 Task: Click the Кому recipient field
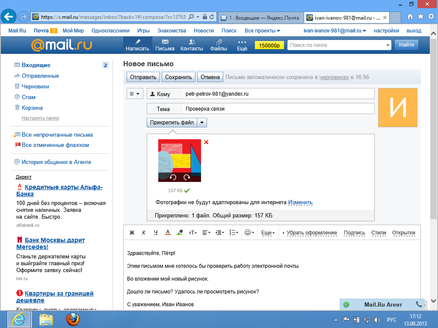click(278, 94)
